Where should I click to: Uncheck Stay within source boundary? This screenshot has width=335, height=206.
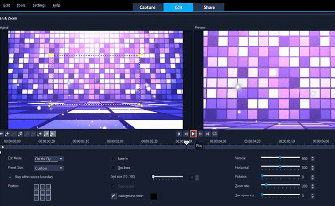tap(11, 177)
